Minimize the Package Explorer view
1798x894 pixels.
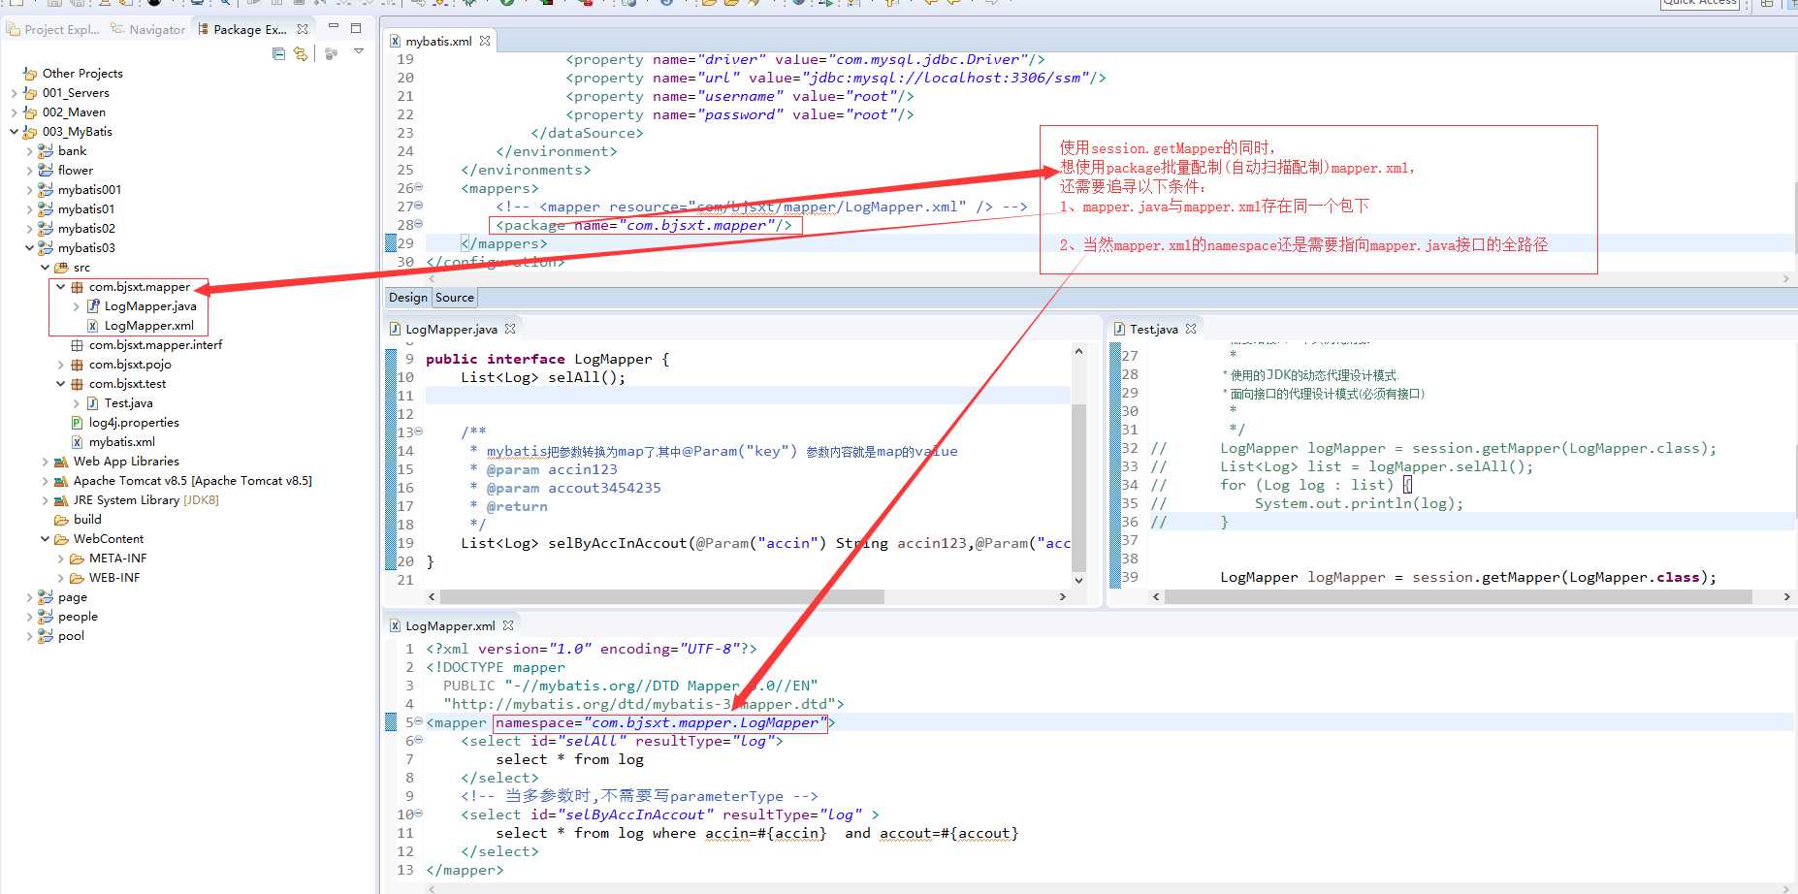[x=334, y=27]
